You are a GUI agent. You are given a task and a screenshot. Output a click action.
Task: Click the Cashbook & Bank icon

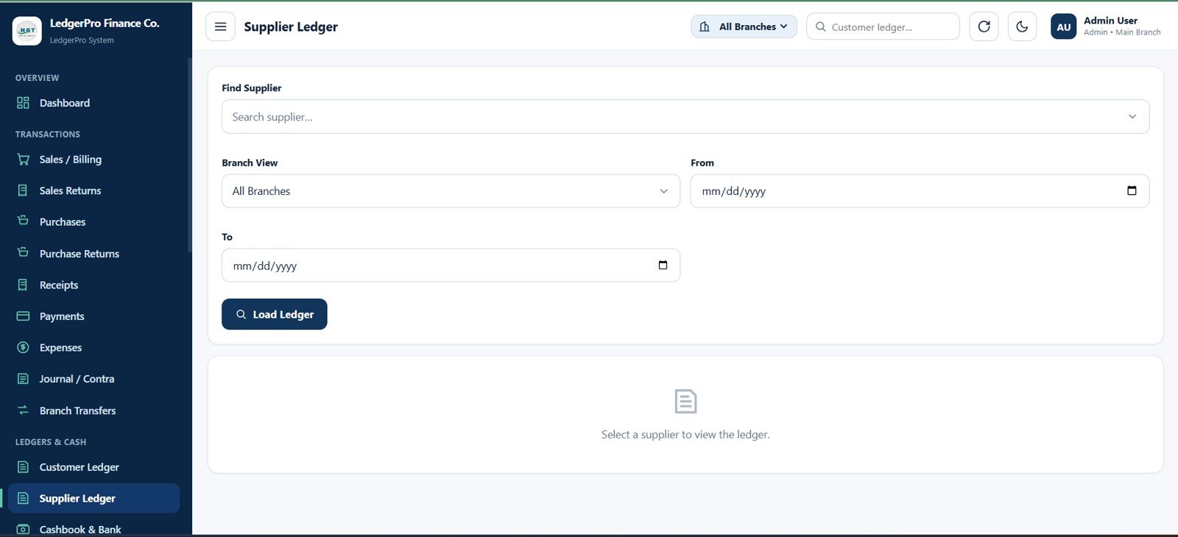(23, 529)
